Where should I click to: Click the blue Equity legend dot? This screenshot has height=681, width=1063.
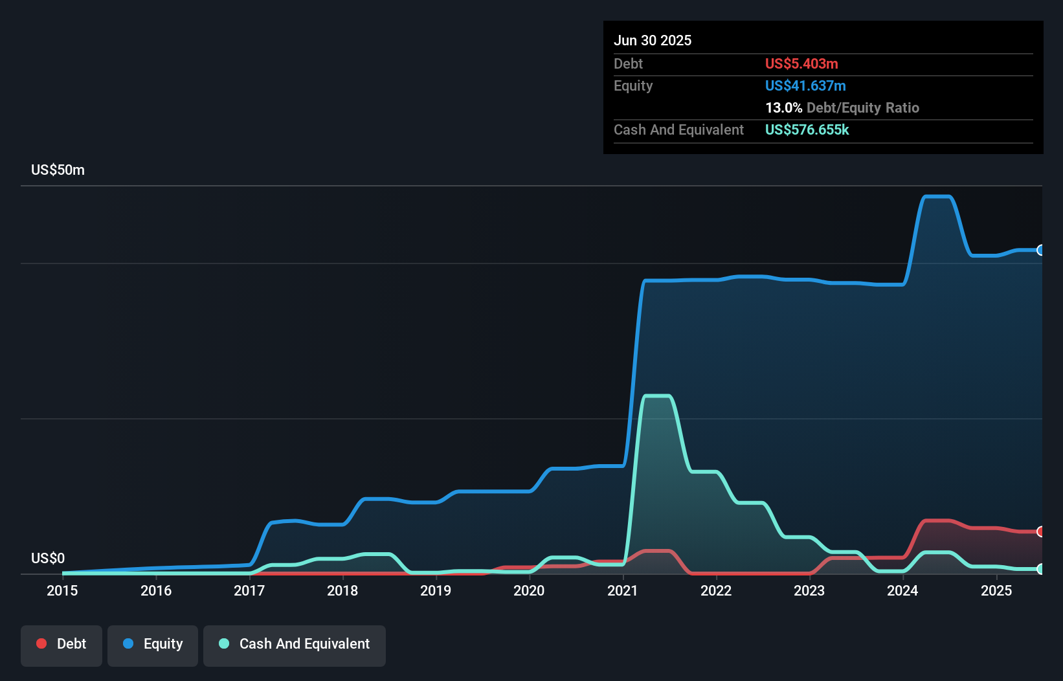pos(128,643)
